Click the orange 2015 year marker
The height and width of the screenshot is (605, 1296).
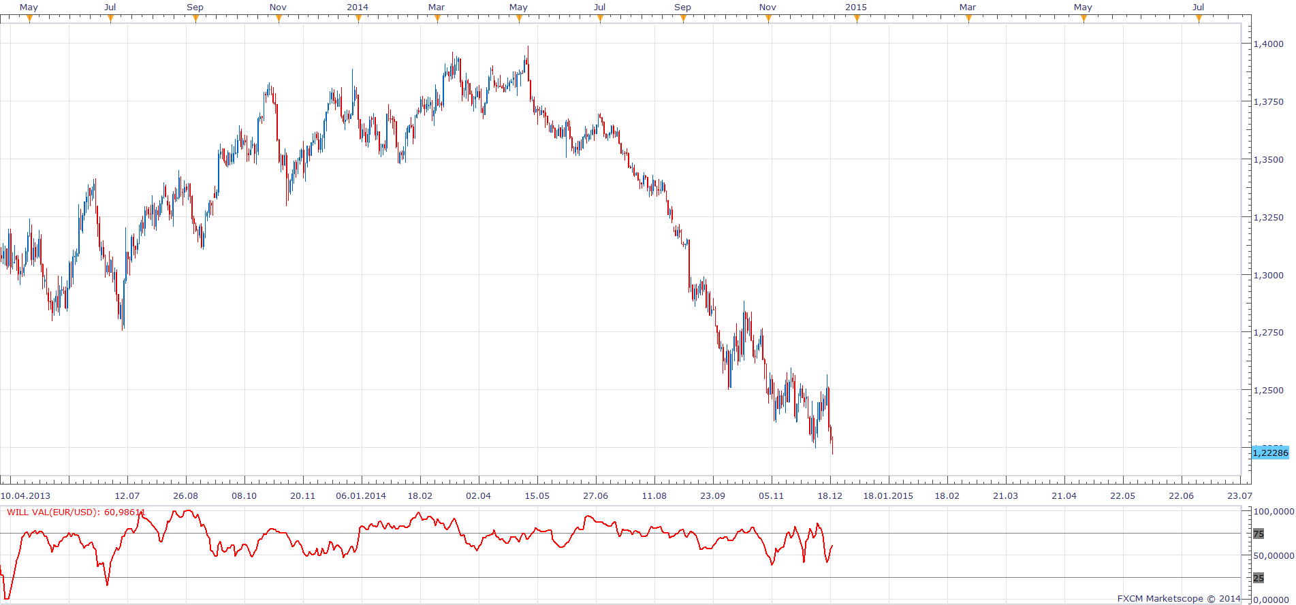(x=857, y=18)
